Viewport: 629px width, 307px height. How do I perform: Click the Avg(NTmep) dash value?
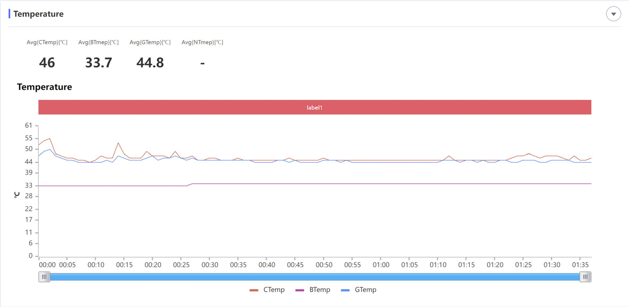point(202,62)
